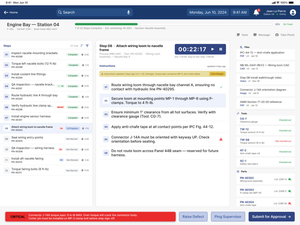Click the QA check badge on step 04
Viewport: 300px width, 225px height.
pos(61,86)
